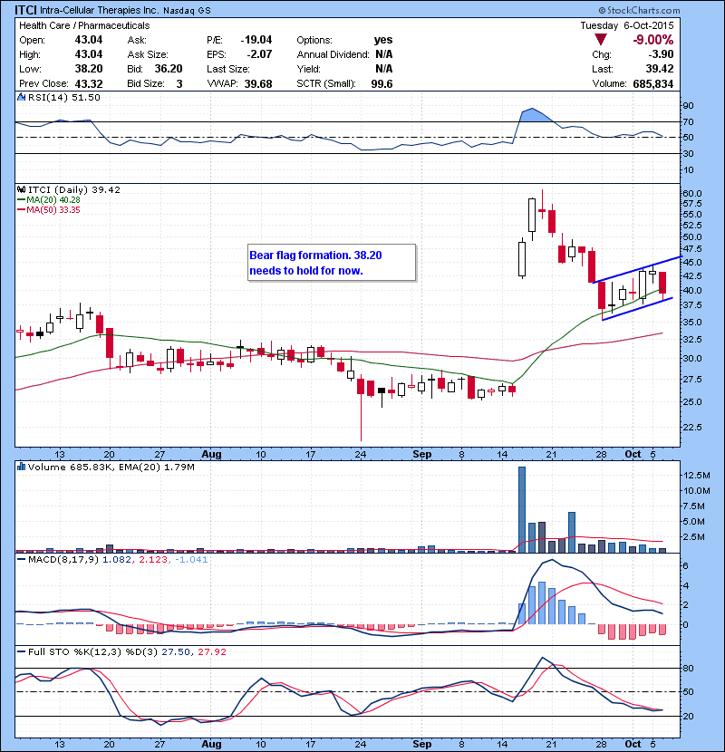725x752 pixels.
Task: Click the Tuesday 6-Oct-2015 date text
Action: point(627,25)
